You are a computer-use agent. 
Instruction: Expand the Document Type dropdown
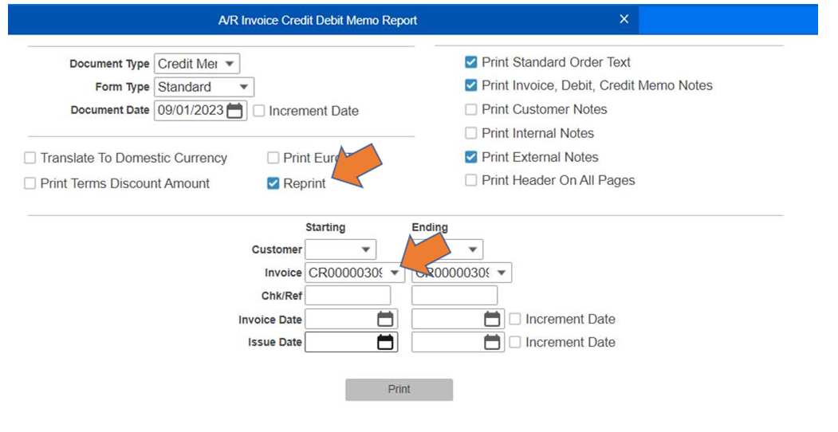pyautogui.click(x=229, y=64)
